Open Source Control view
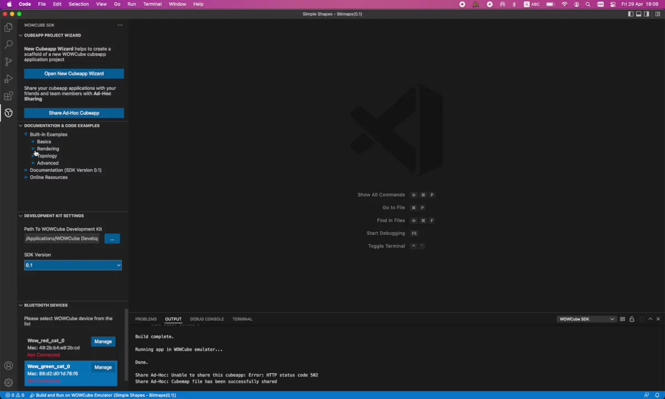Image resolution: width=665 pixels, height=399 pixels. (8, 62)
